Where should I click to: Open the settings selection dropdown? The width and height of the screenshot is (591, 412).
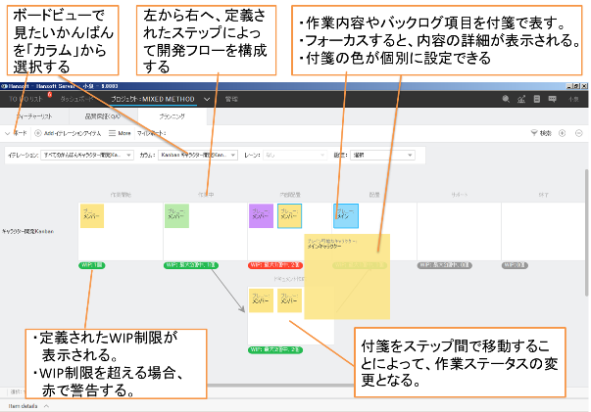382,155
